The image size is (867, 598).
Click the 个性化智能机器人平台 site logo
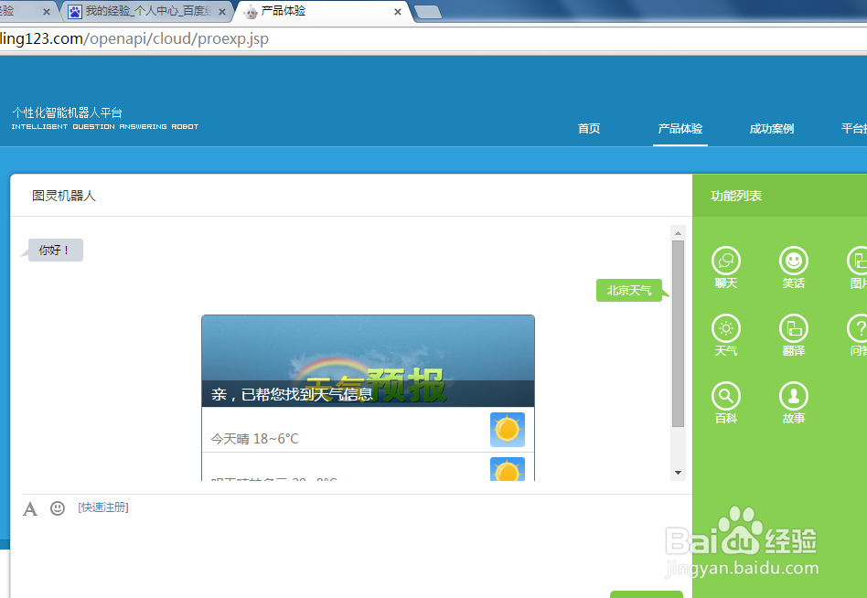[104, 118]
